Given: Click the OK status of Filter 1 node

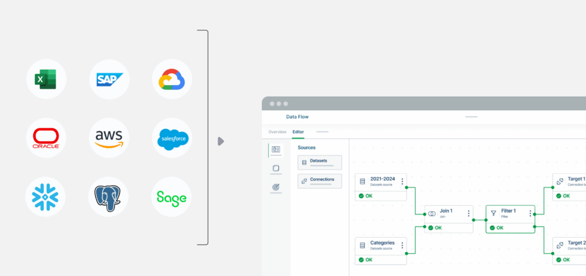Looking at the screenshot, I should pos(496,227).
